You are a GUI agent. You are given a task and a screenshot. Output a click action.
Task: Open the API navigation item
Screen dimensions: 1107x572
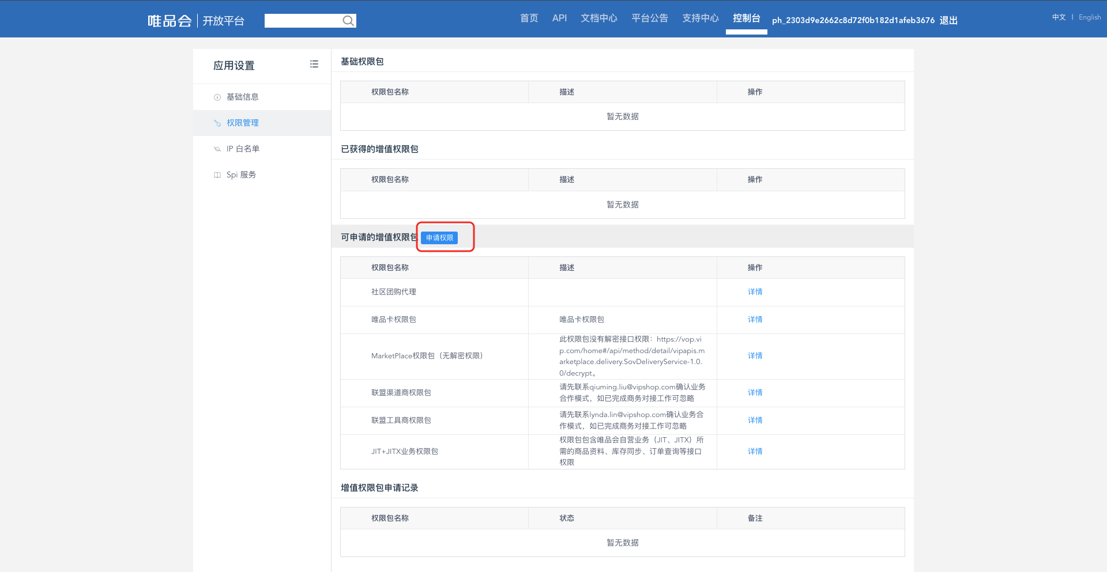tap(559, 18)
